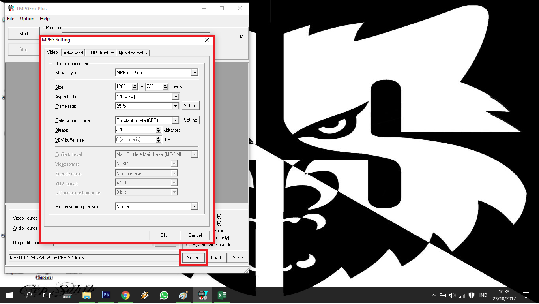Expand the Stream type dropdown
This screenshot has height=304, width=539.
tap(195, 73)
